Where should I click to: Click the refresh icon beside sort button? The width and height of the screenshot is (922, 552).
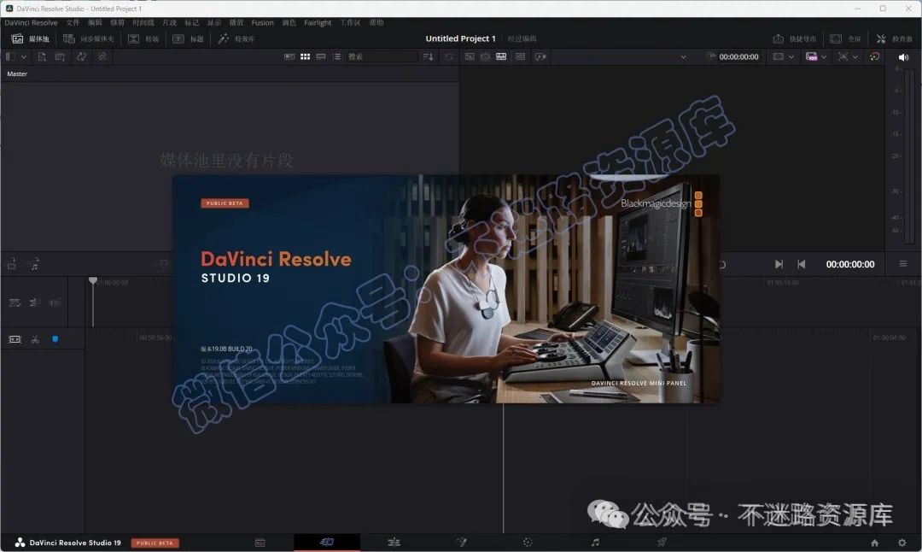coord(449,56)
